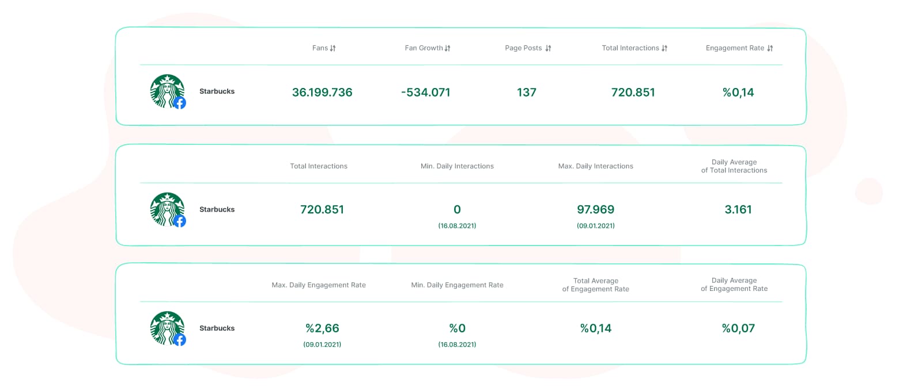This screenshot has height=391, width=922.
Task: Select the daily average value 3.161
Action: point(738,210)
